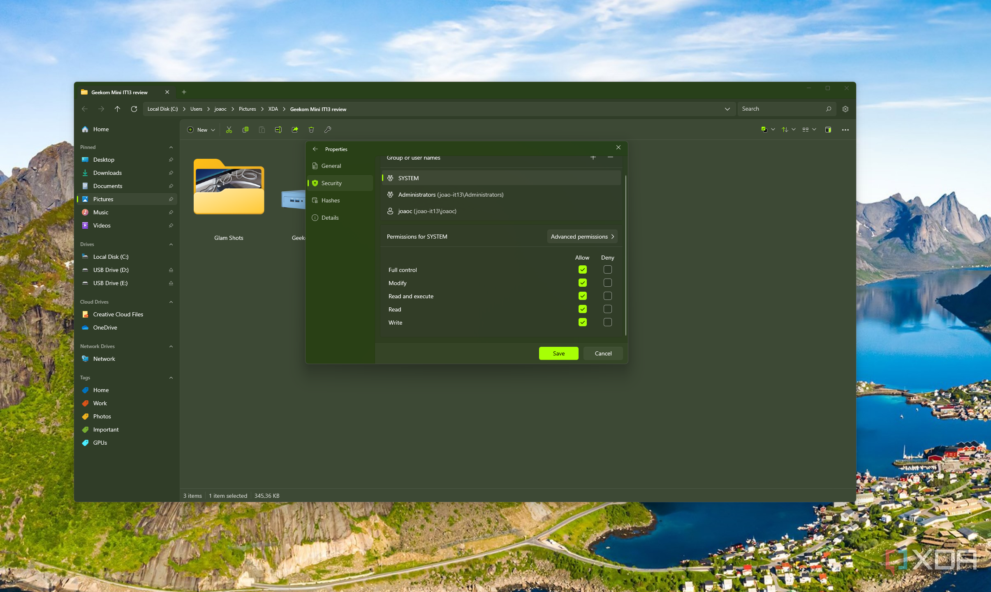Expand the address bar history dropdown

point(727,109)
